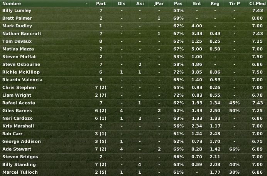
Task: Sort by the Reg column header
Action: 215,3
